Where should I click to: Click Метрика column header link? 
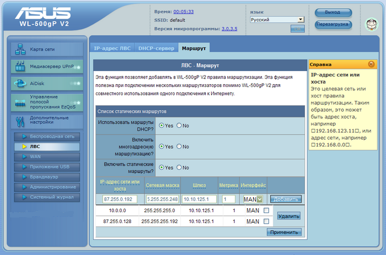pyautogui.click(x=228, y=185)
